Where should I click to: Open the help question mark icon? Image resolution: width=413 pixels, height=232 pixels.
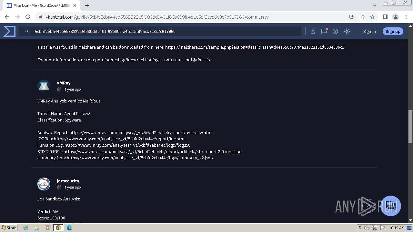tap(335, 31)
